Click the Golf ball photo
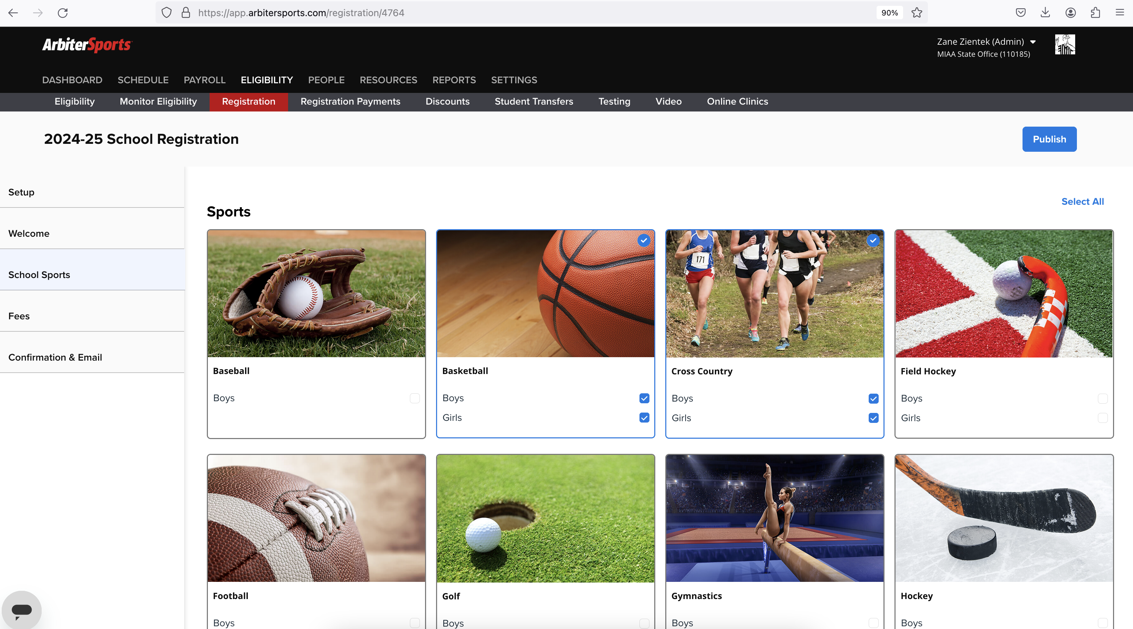Viewport: 1133px width, 629px height. pos(546,518)
